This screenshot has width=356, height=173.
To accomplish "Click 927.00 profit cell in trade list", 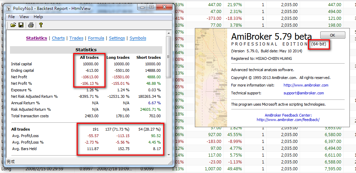I will [215, 134].
